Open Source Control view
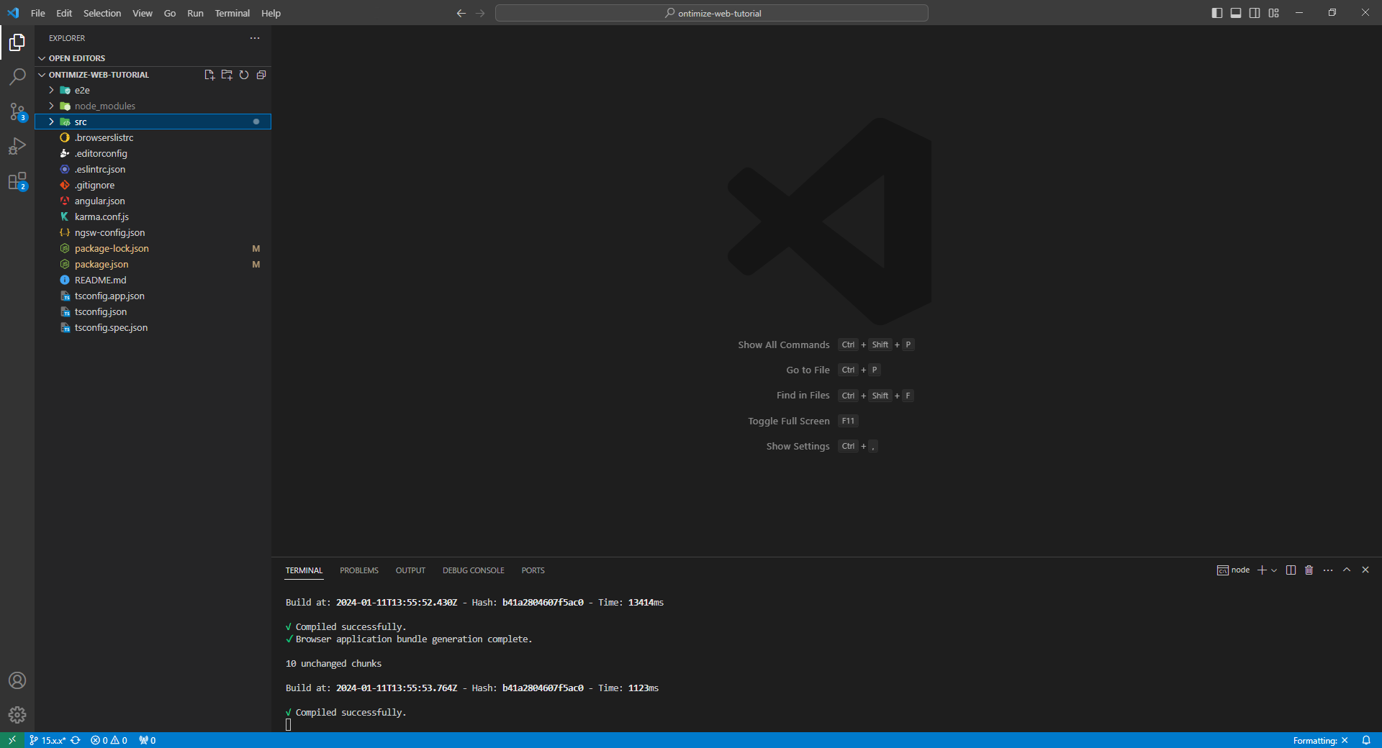 (17, 111)
